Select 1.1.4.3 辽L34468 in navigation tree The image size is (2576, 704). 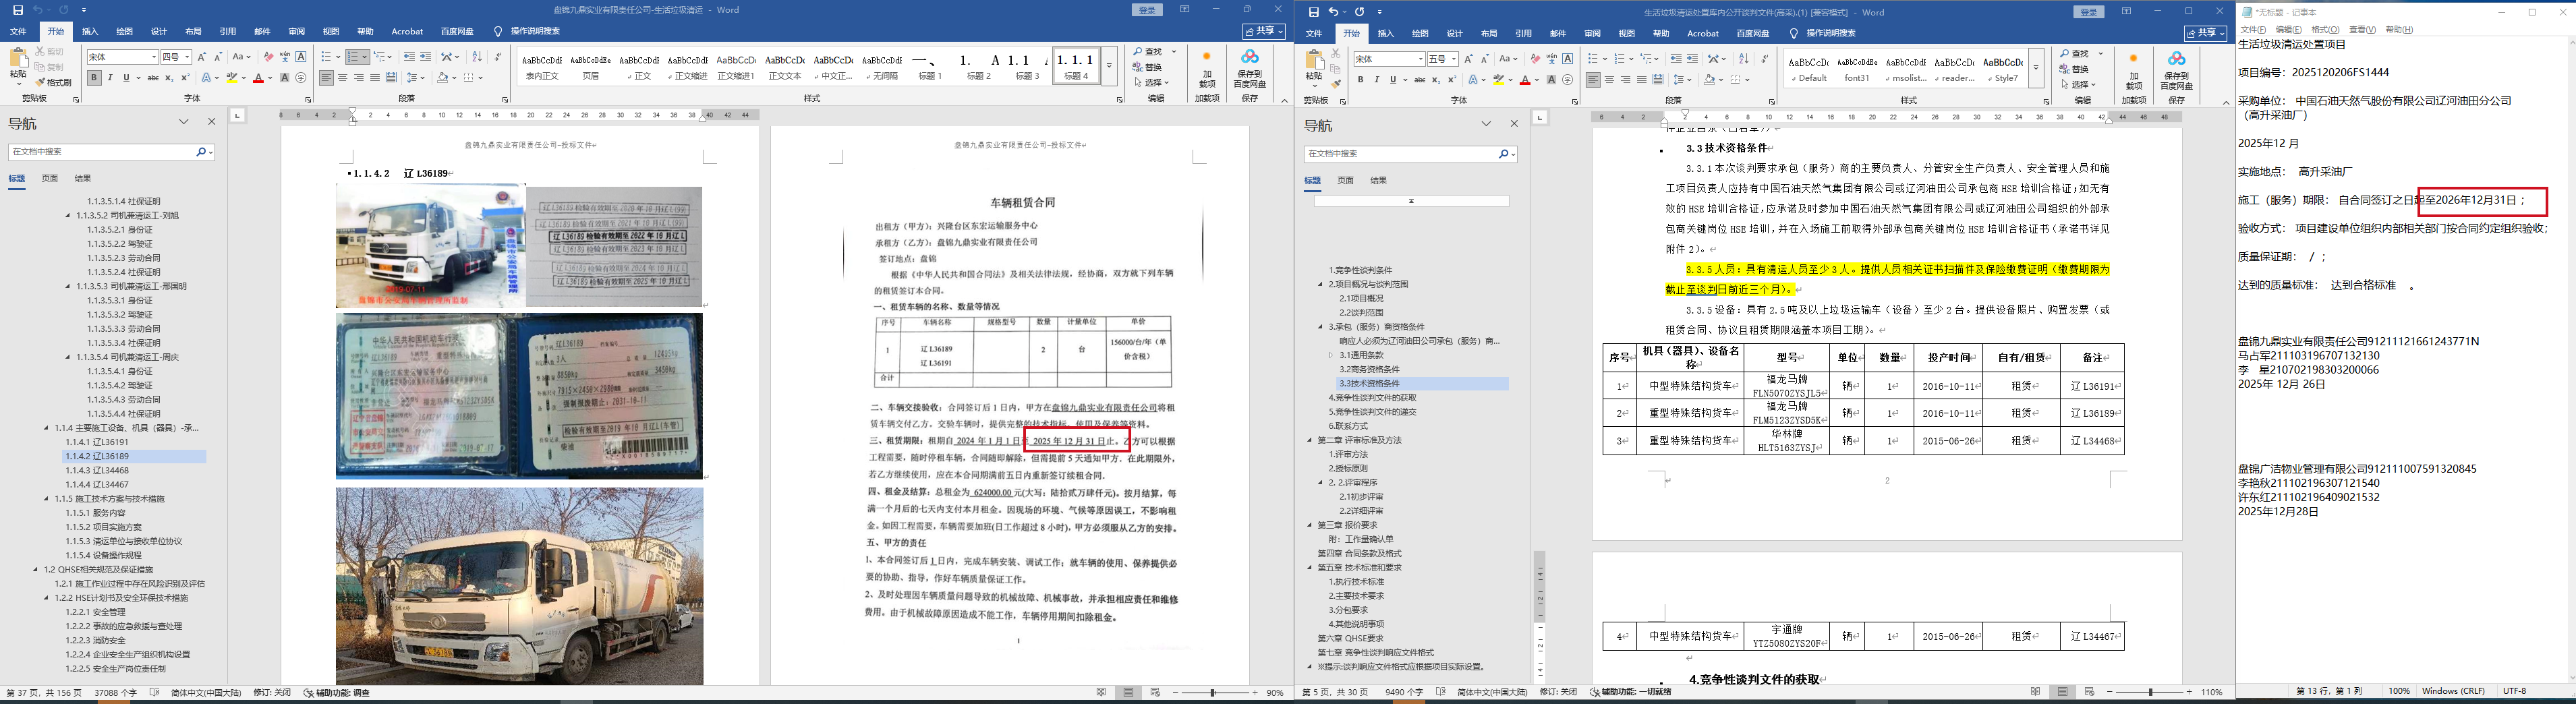97,470
